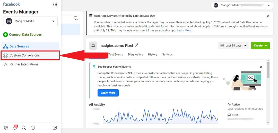This screenshot has width=278, height=133.
Task: Click the facebook logo
Action: (11, 4)
